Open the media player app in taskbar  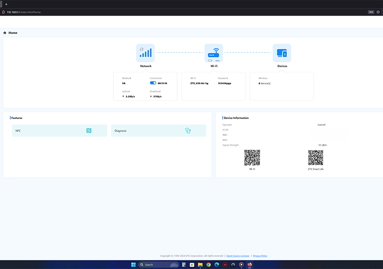241,265
